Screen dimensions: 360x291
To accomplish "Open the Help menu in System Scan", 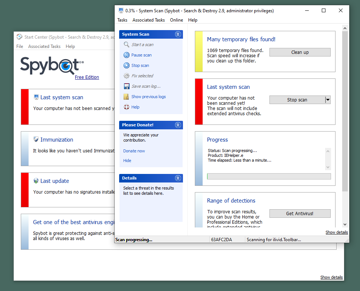I will pyautogui.click(x=193, y=20).
